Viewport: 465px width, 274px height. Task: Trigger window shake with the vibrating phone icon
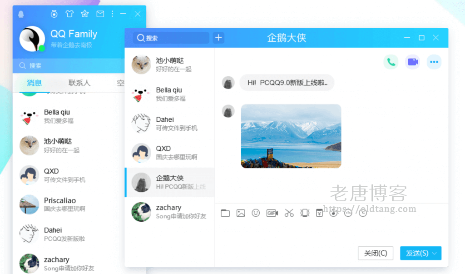click(x=305, y=213)
